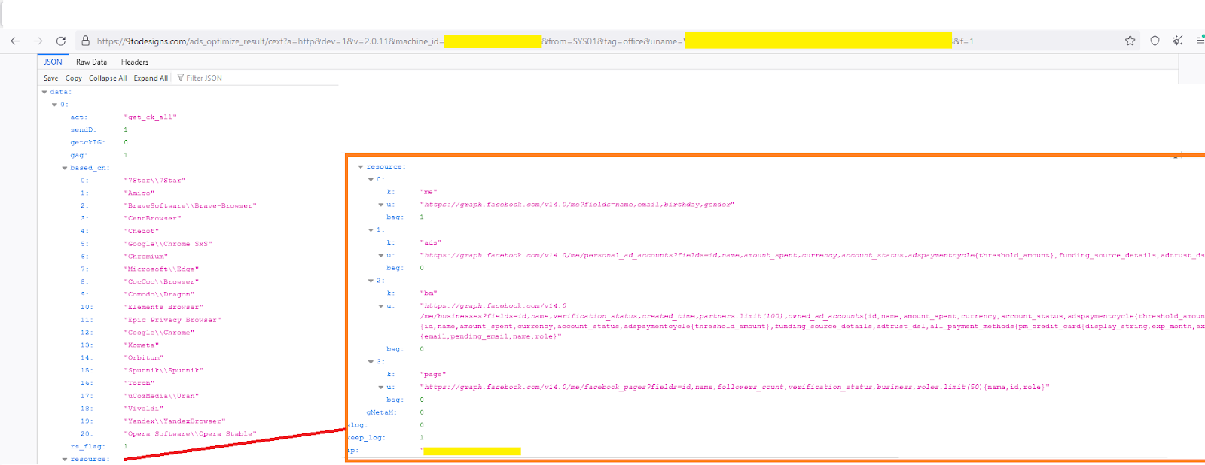Select the "CocCoc\\Browser" entry
This screenshot has width=1205, height=465.
[x=161, y=281]
